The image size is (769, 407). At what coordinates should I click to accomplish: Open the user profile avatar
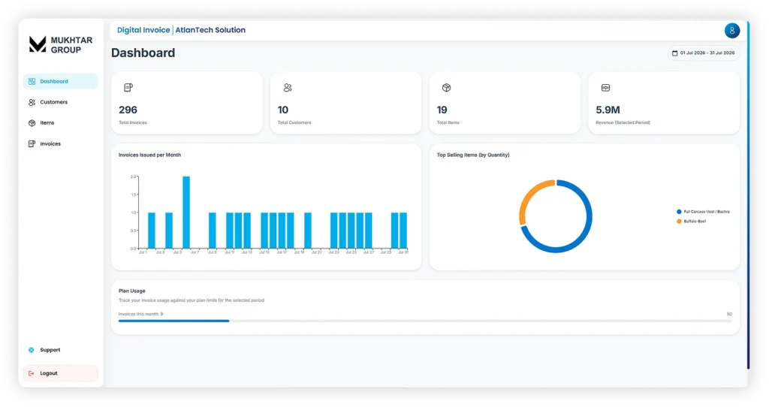pyautogui.click(x=731, y=30)
